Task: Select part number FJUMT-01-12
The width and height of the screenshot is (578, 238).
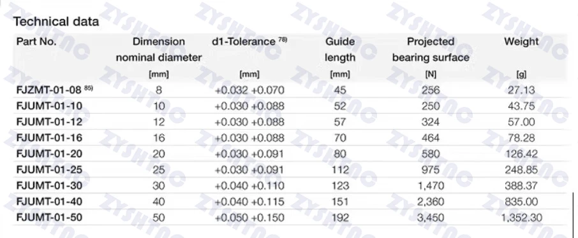Action: click(x=49, y=122)
